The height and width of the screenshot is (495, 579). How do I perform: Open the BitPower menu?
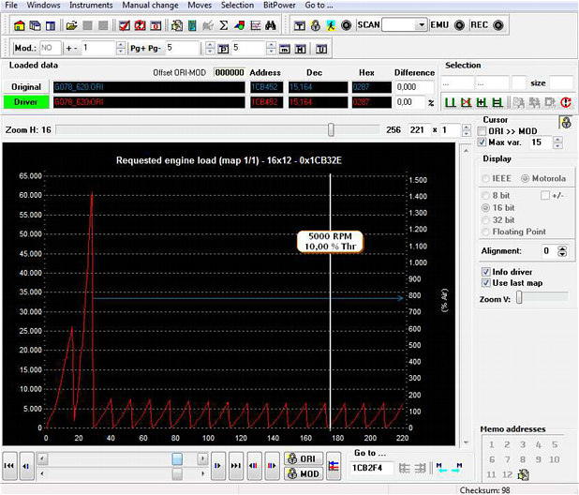280,6
